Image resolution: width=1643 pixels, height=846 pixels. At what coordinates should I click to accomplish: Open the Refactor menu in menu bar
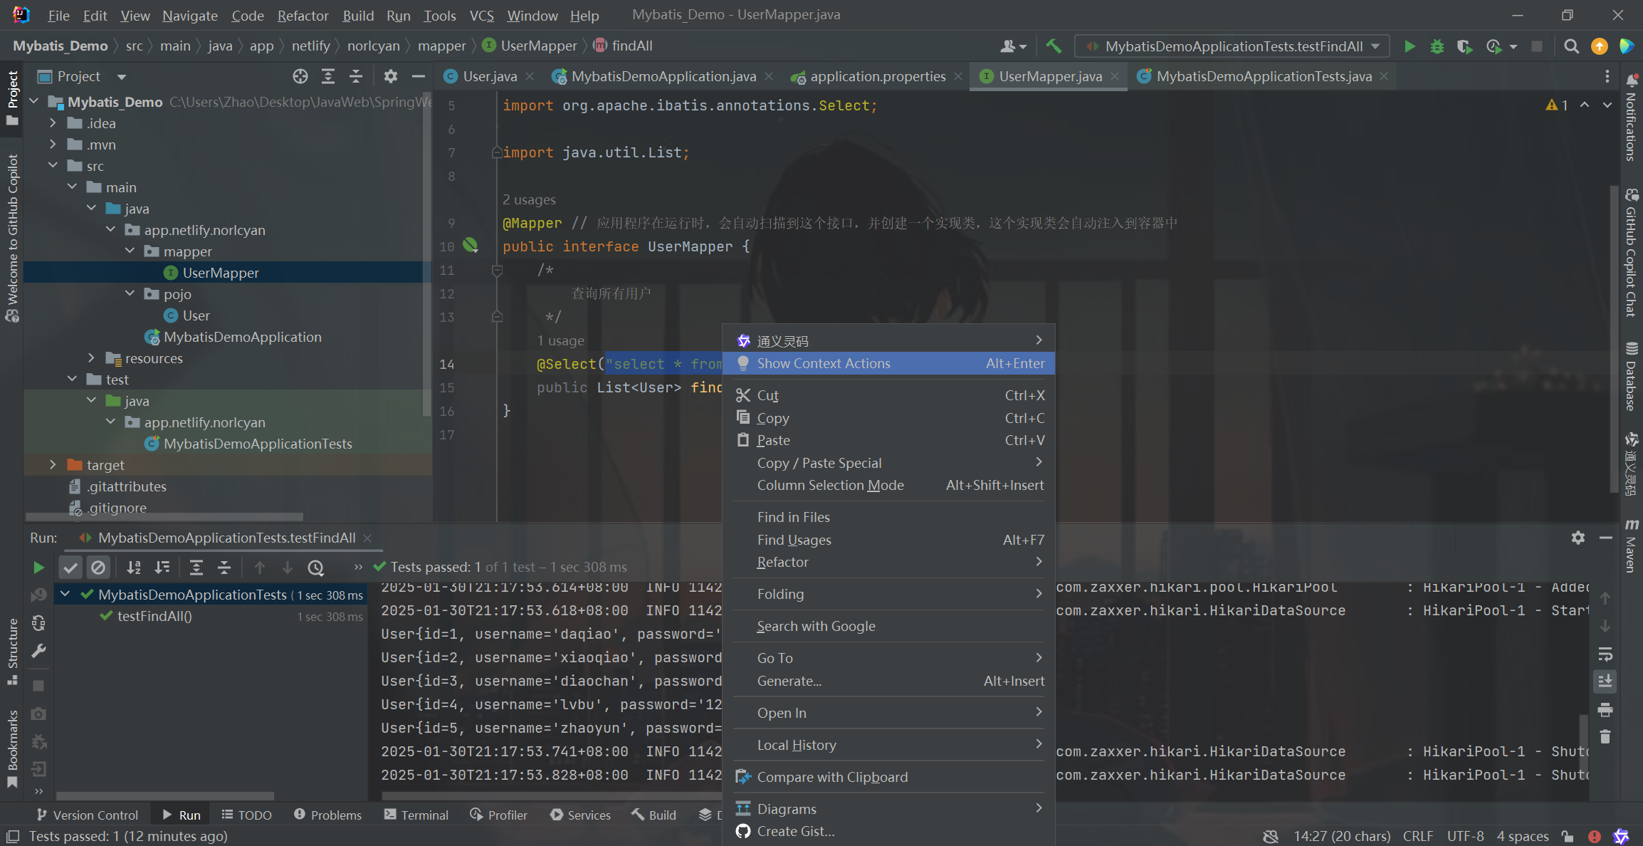pyautogui.click(x=303, y=15)
